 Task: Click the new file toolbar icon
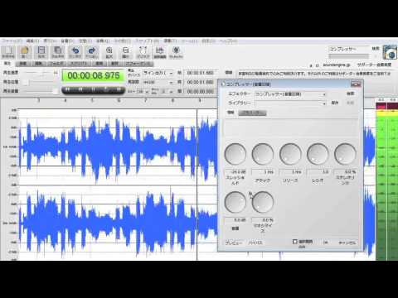point(8,52)
